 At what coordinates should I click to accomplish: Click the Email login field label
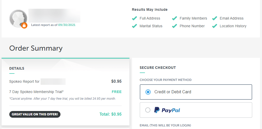click(165, 125)
